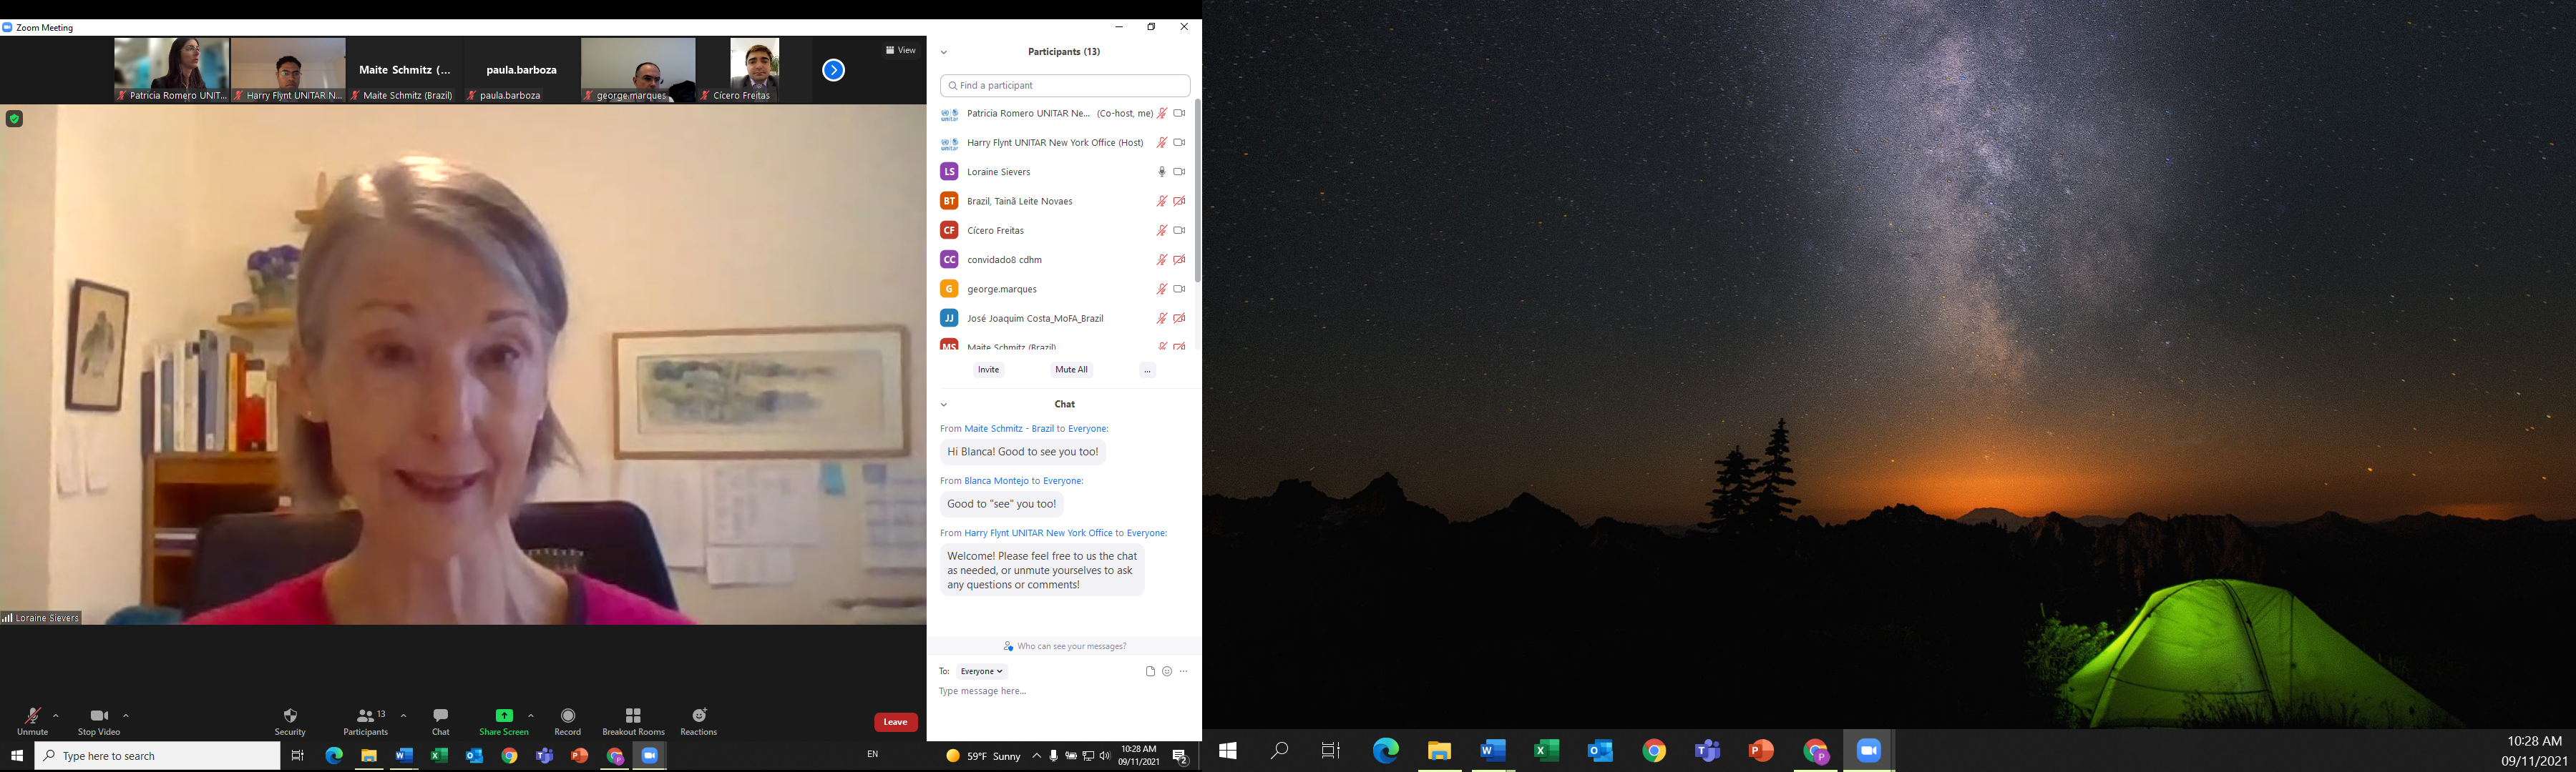Open the Everyone recipient dropdown in chat
The width and height of the screenshot is (2576, 772).
[981, 671]
